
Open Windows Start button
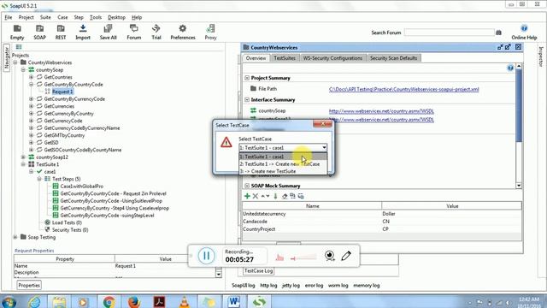9,302
